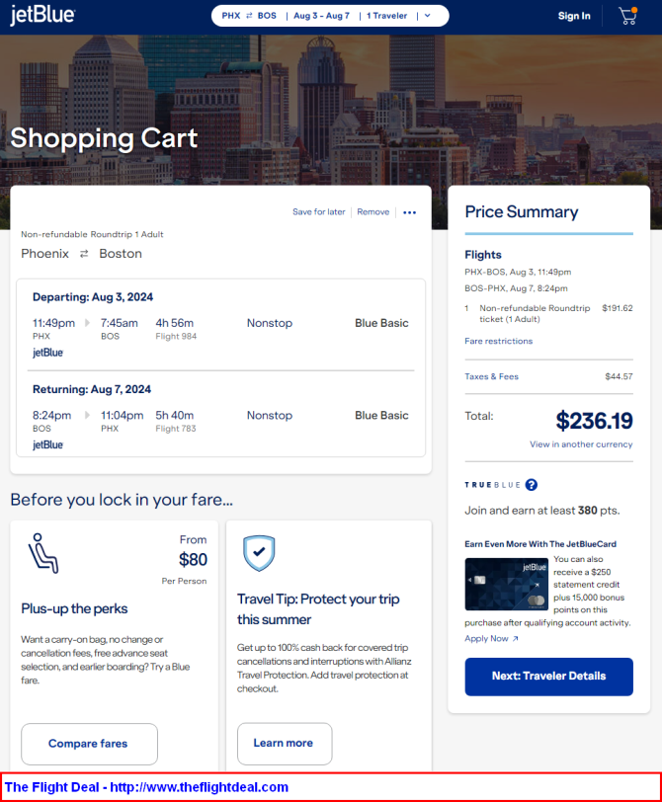Click the Compare fares button
Image resolution: width=662 pixels, height=802 pixels.
89,744
